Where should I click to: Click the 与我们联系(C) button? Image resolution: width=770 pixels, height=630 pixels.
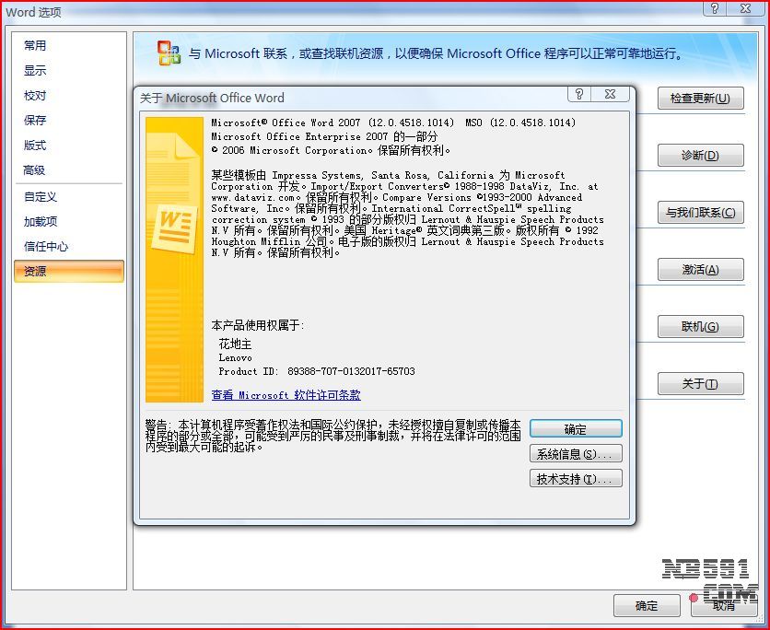[x=700, y=213]
